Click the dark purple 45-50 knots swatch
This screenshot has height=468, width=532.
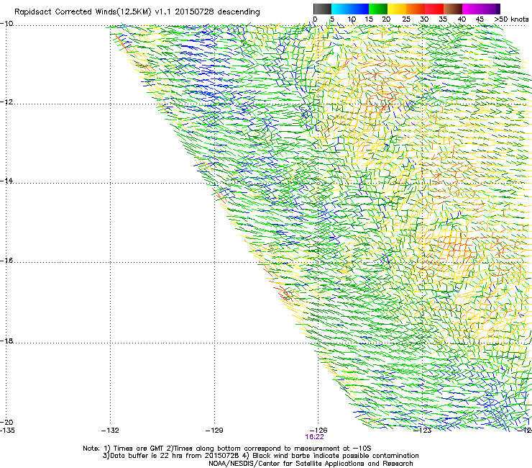coord(490,9)
